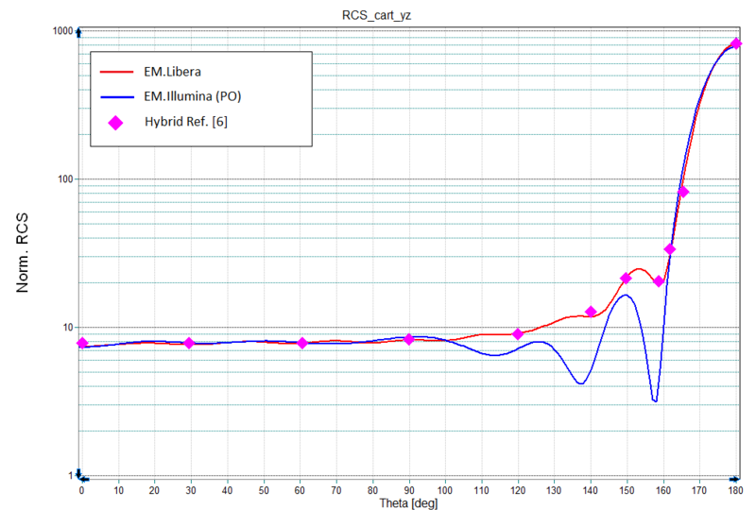Click the red line swatch in the legend

[x=116, y=71]
